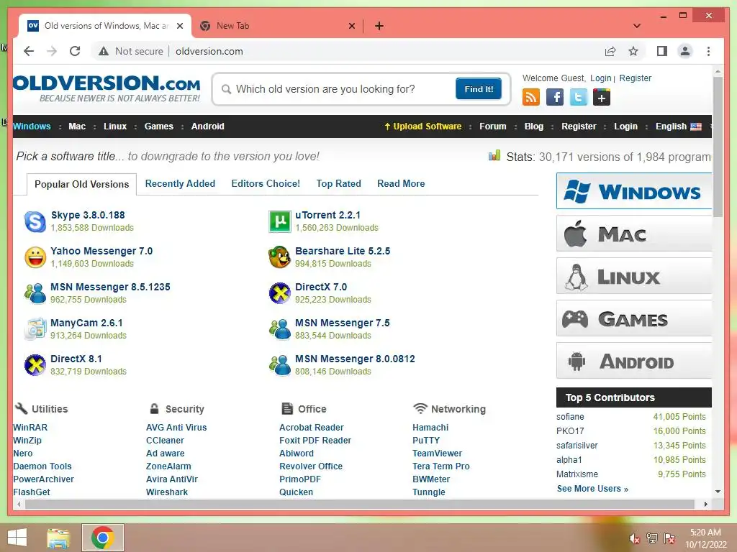Click the Mac platform banner button
Image resolution: width=737 pixels, height=552 pixels.
tap(634, 234)
